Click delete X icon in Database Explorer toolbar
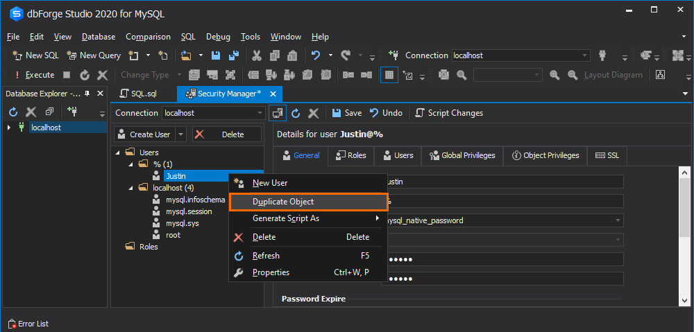 pos(31,112)
